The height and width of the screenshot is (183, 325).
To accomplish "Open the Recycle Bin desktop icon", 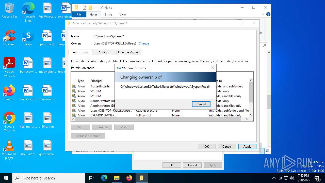I will pos(9,10).
